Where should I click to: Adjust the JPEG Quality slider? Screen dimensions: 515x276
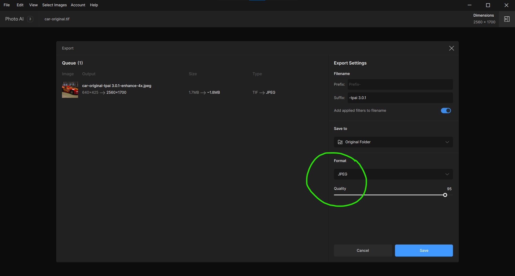[x=445, y=195]
